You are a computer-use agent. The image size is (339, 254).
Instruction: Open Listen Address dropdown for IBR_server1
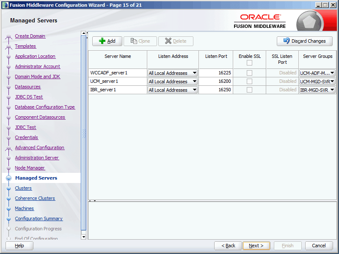pos(173,90)
